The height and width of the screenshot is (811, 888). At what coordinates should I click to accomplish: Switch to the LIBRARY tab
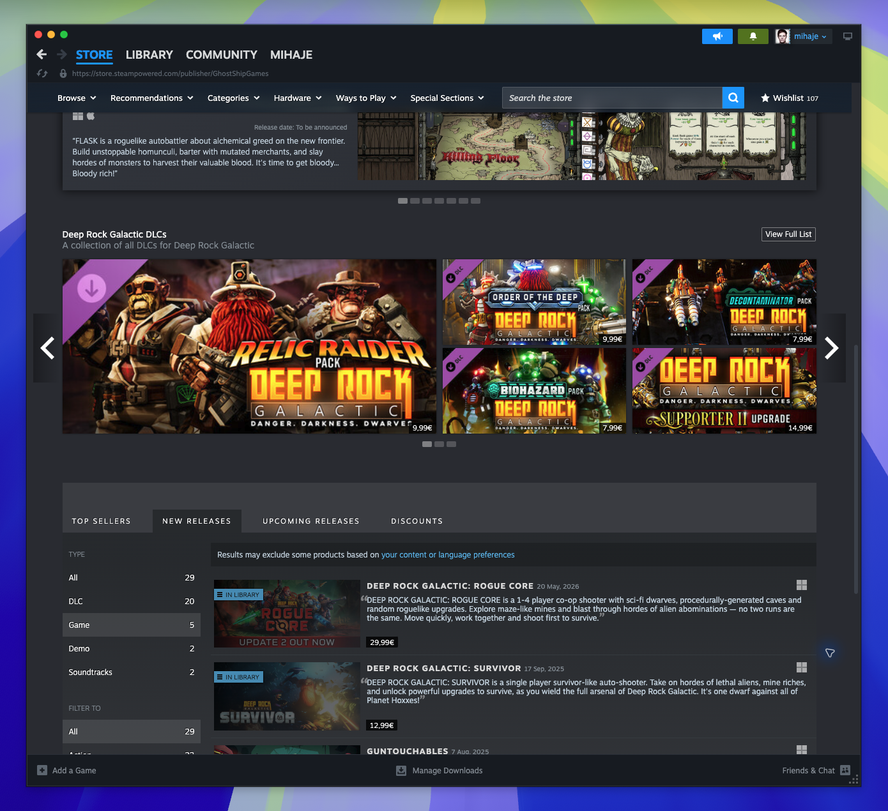point(149,55)
